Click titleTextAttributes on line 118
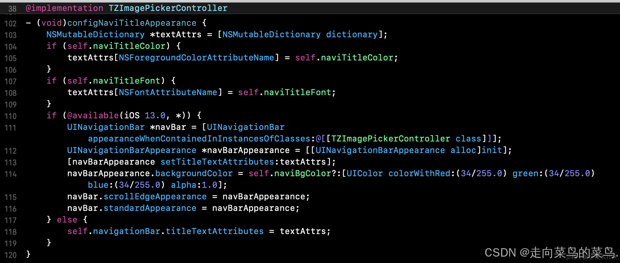Image resolution: width=620 pixels, height=263 pixels. tap(215, 231)
